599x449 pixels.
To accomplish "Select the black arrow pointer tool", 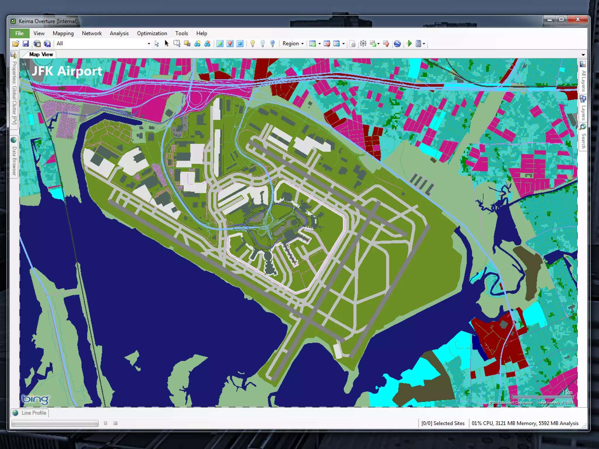I will 166,44.
